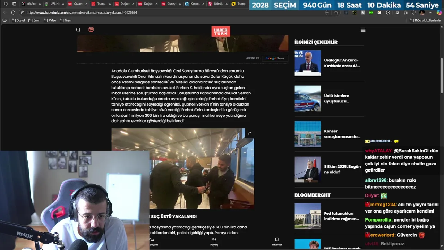Image resolution: width=444 pixels, height=250 pixels.
Task: Expand 'Diğer sık kullanılanlar' bookmarks folder
Action: point(425,20)
